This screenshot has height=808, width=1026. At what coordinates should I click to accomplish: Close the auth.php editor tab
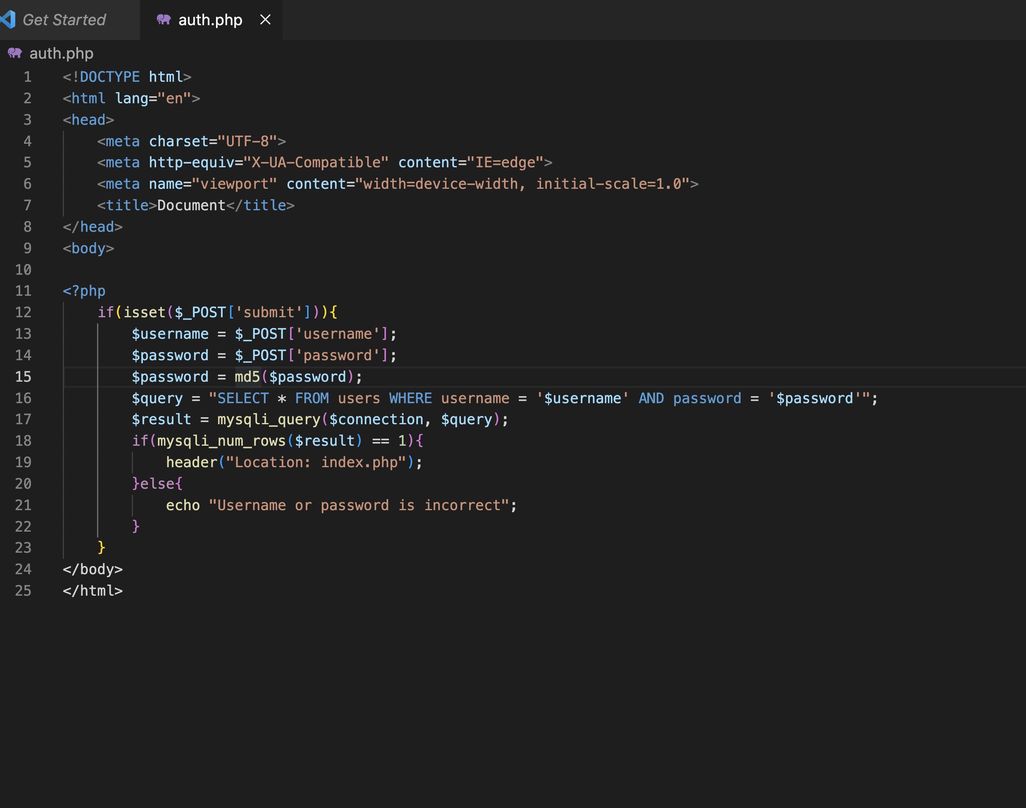pos(265,20)
